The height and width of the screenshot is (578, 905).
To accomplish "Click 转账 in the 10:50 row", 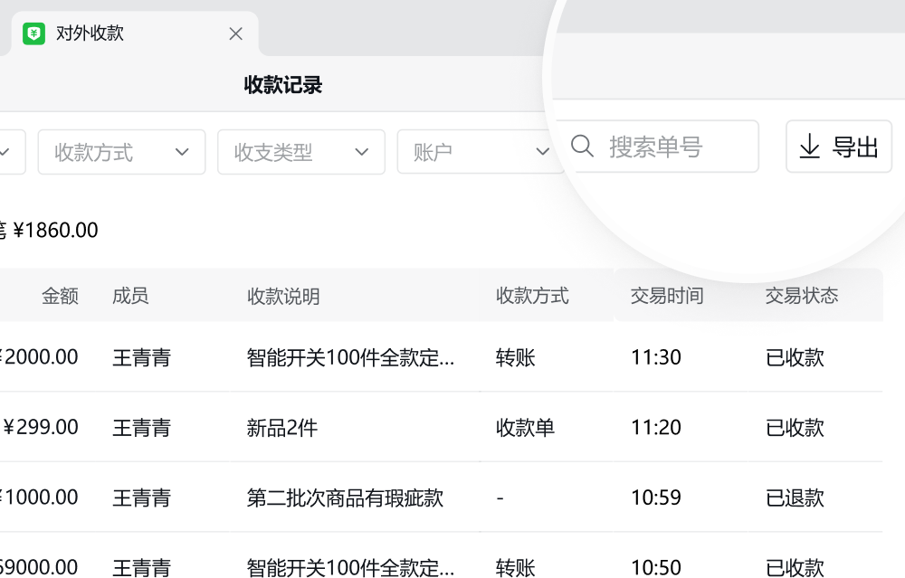I will tap(516, 568).
